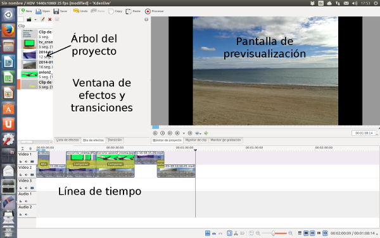Click the play button in monitor
The image size is (380, 238).
tap(177, 133)
